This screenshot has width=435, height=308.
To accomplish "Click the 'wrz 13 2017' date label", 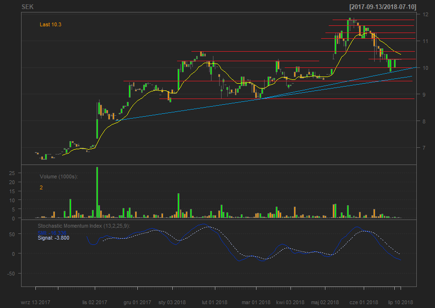I will click(x=35, y=302).
